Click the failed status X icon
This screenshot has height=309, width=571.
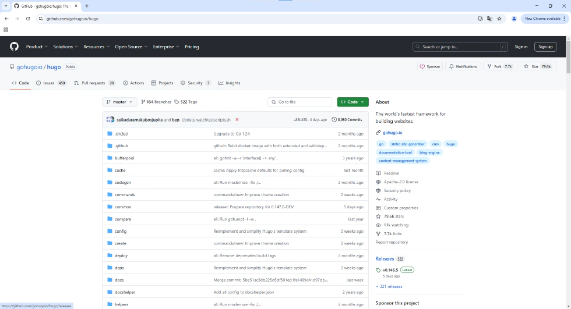237,119
